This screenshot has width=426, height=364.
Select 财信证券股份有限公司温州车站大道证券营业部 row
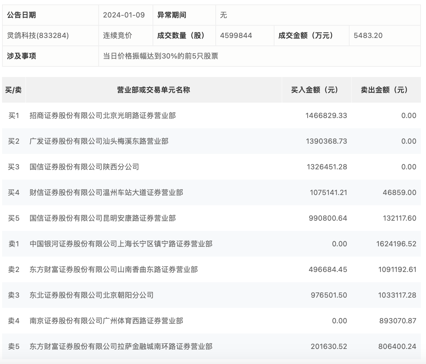point(211,193)
